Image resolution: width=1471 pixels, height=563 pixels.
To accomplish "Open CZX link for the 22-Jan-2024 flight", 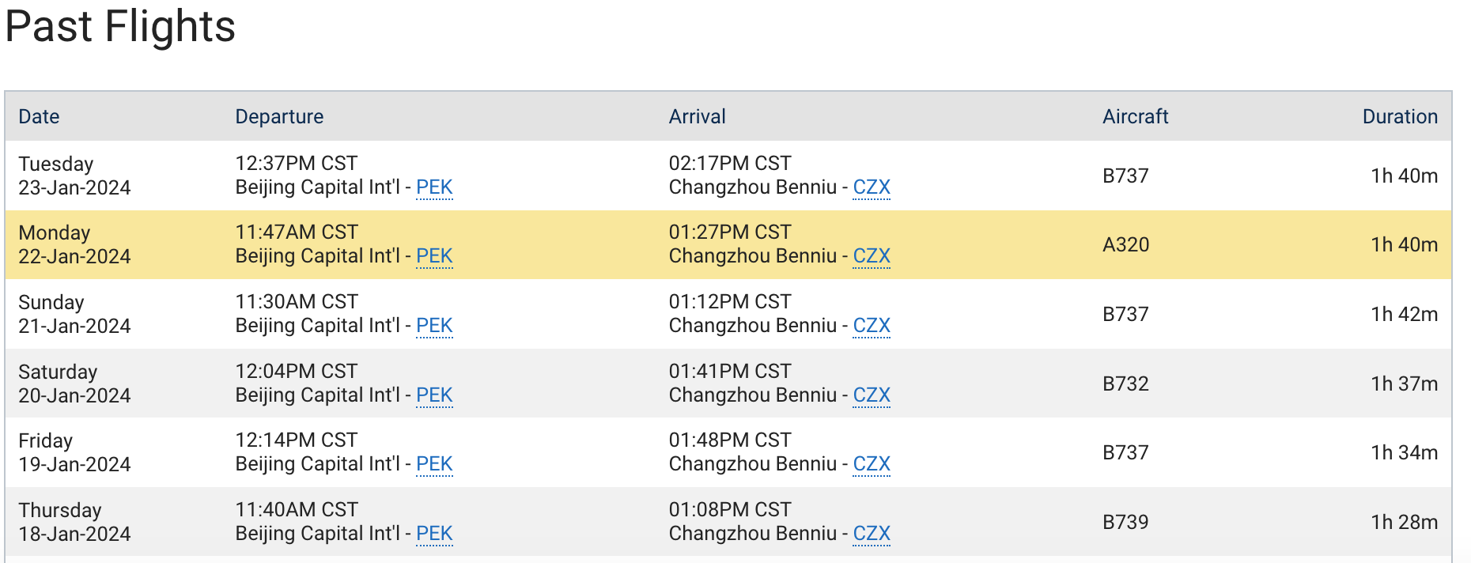I will click(x=872, y=256).
